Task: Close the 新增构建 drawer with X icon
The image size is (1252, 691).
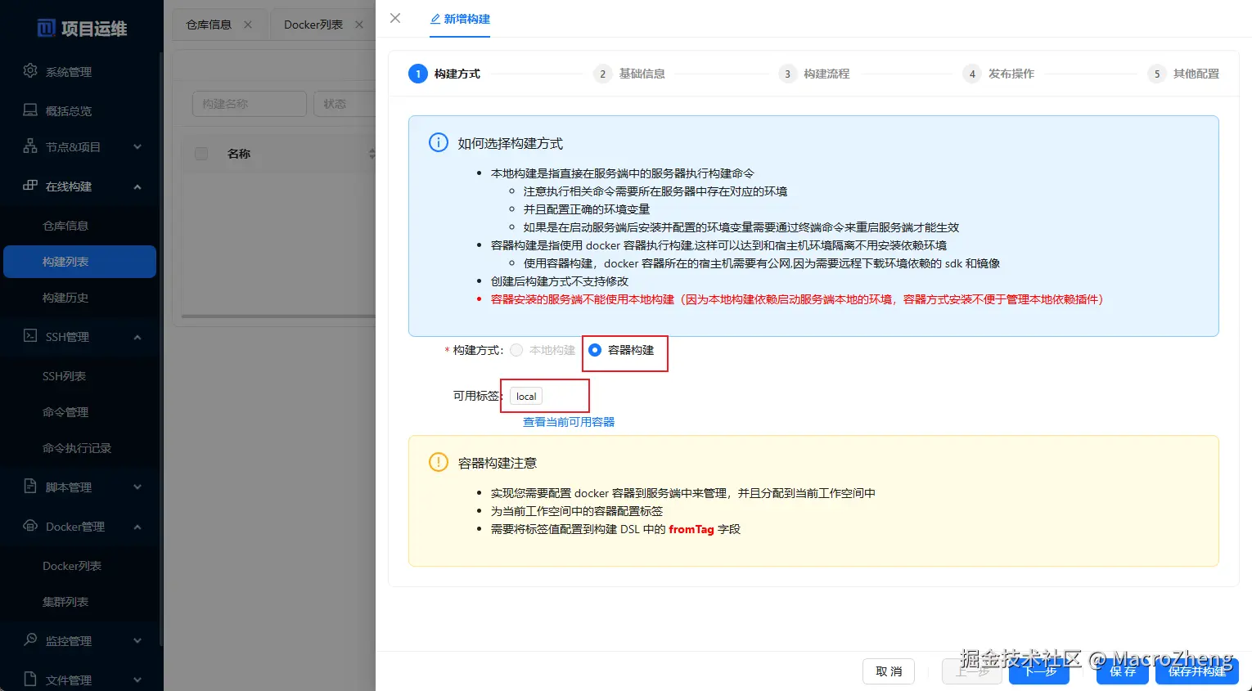Action: [395, 18]
